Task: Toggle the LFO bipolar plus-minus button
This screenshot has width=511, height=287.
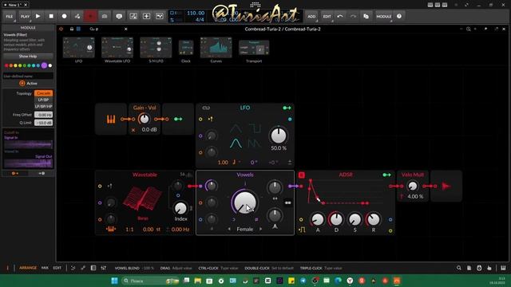Action: (290, 162)
